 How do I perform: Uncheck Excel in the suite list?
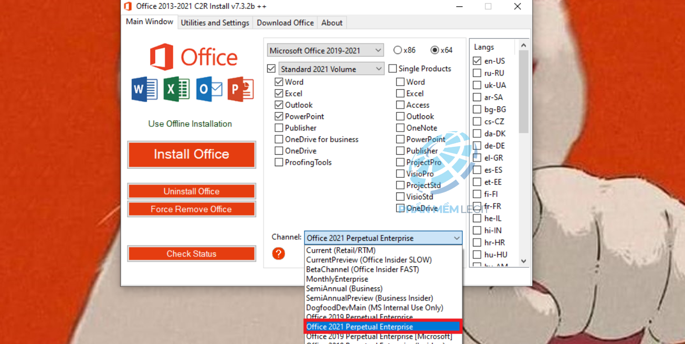[x=279, y=93]
